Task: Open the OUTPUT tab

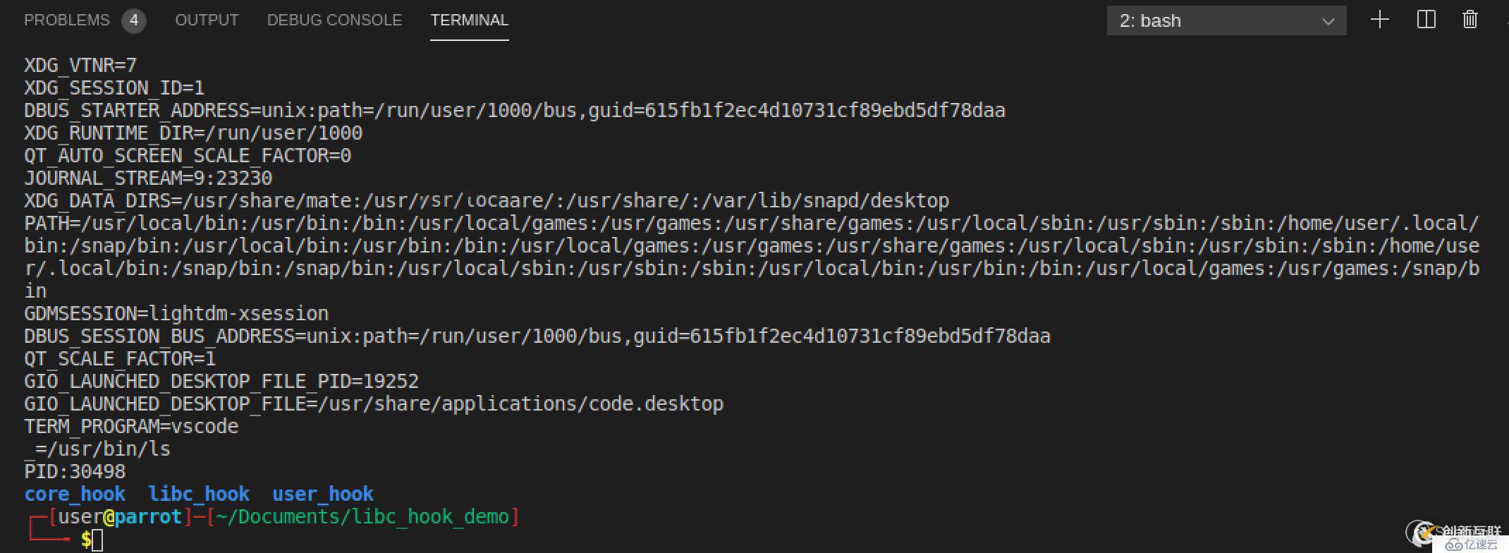Action: coord(207,20)
